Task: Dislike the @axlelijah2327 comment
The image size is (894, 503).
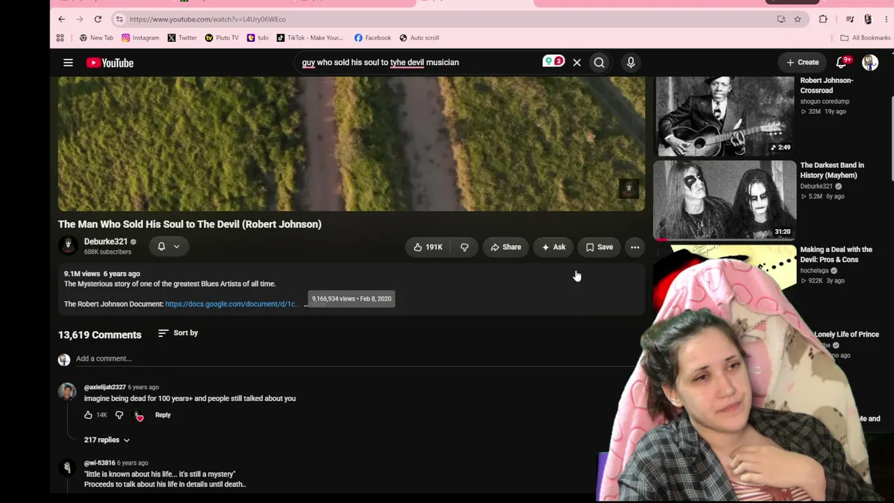Action: [119, 415]
